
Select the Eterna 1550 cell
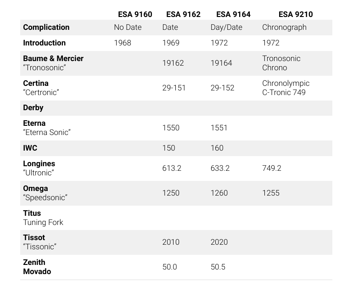(171, 128)
